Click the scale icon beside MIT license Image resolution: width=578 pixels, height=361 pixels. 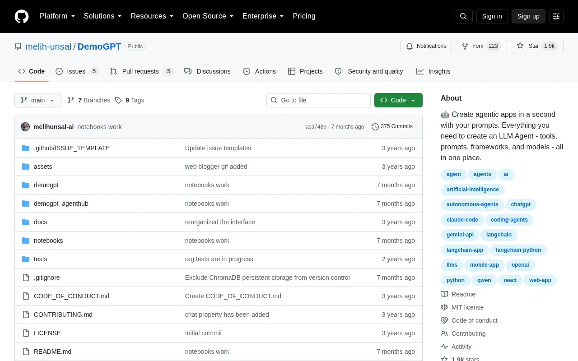pos(444,307)
